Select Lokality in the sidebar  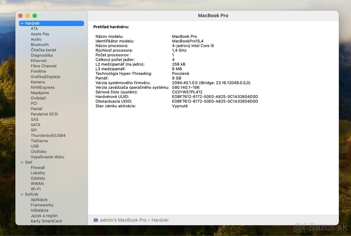(38, 173)
